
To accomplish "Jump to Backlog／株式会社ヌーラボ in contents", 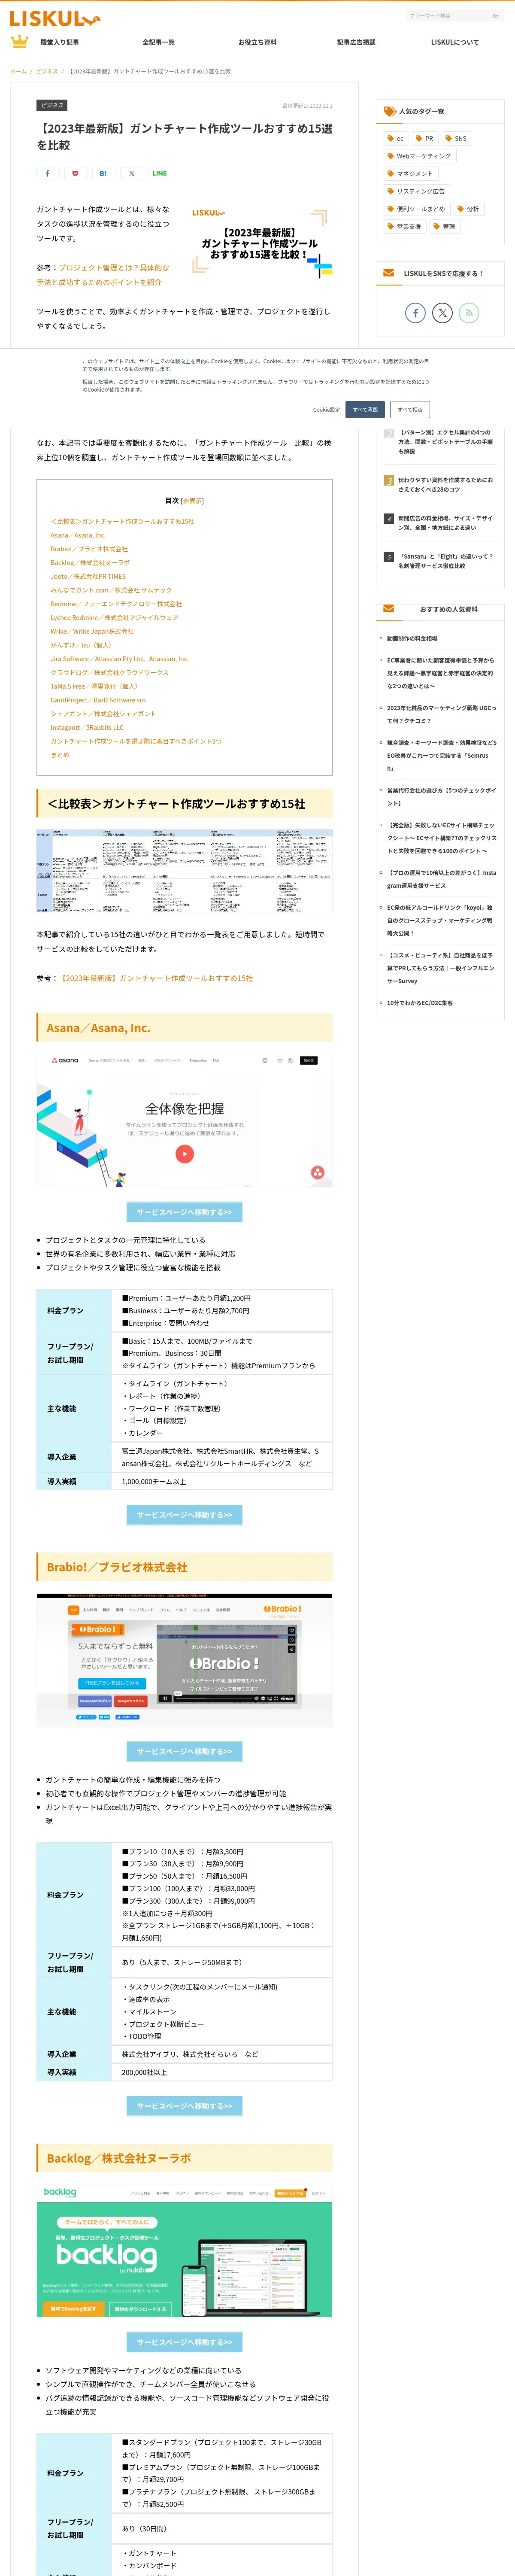I will (x=90, y=563).
